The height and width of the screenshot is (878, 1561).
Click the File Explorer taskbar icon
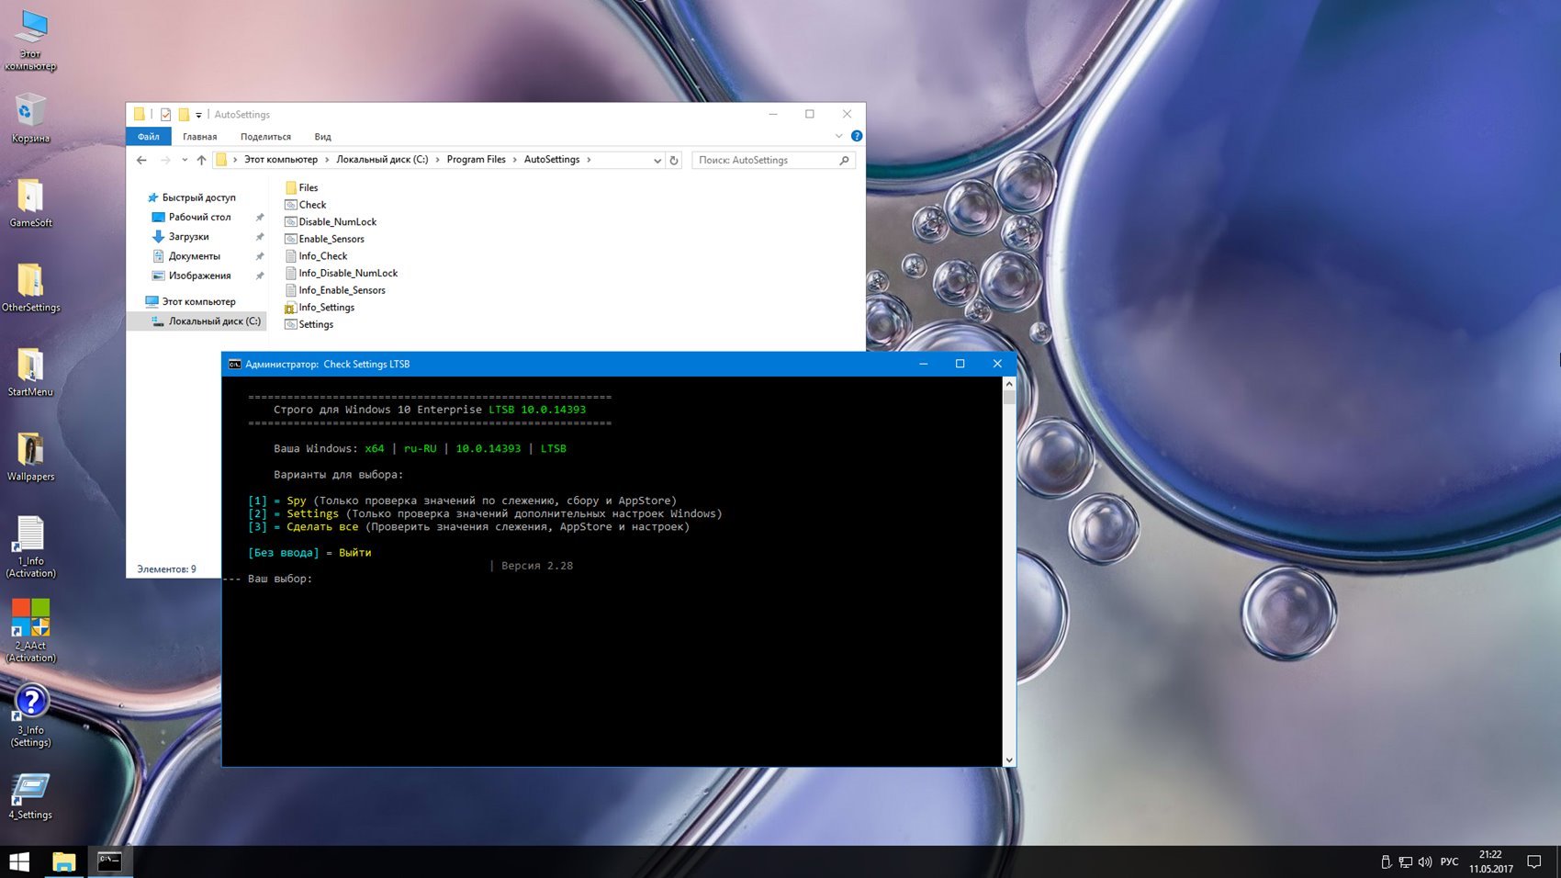pyautogui.click(x=63, y=861)
